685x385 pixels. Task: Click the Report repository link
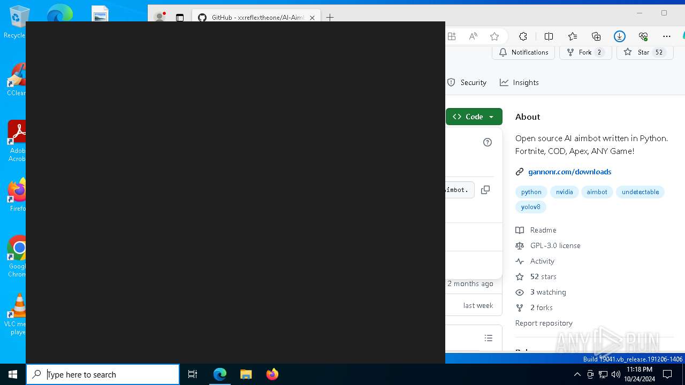click(x=544, y=323)
